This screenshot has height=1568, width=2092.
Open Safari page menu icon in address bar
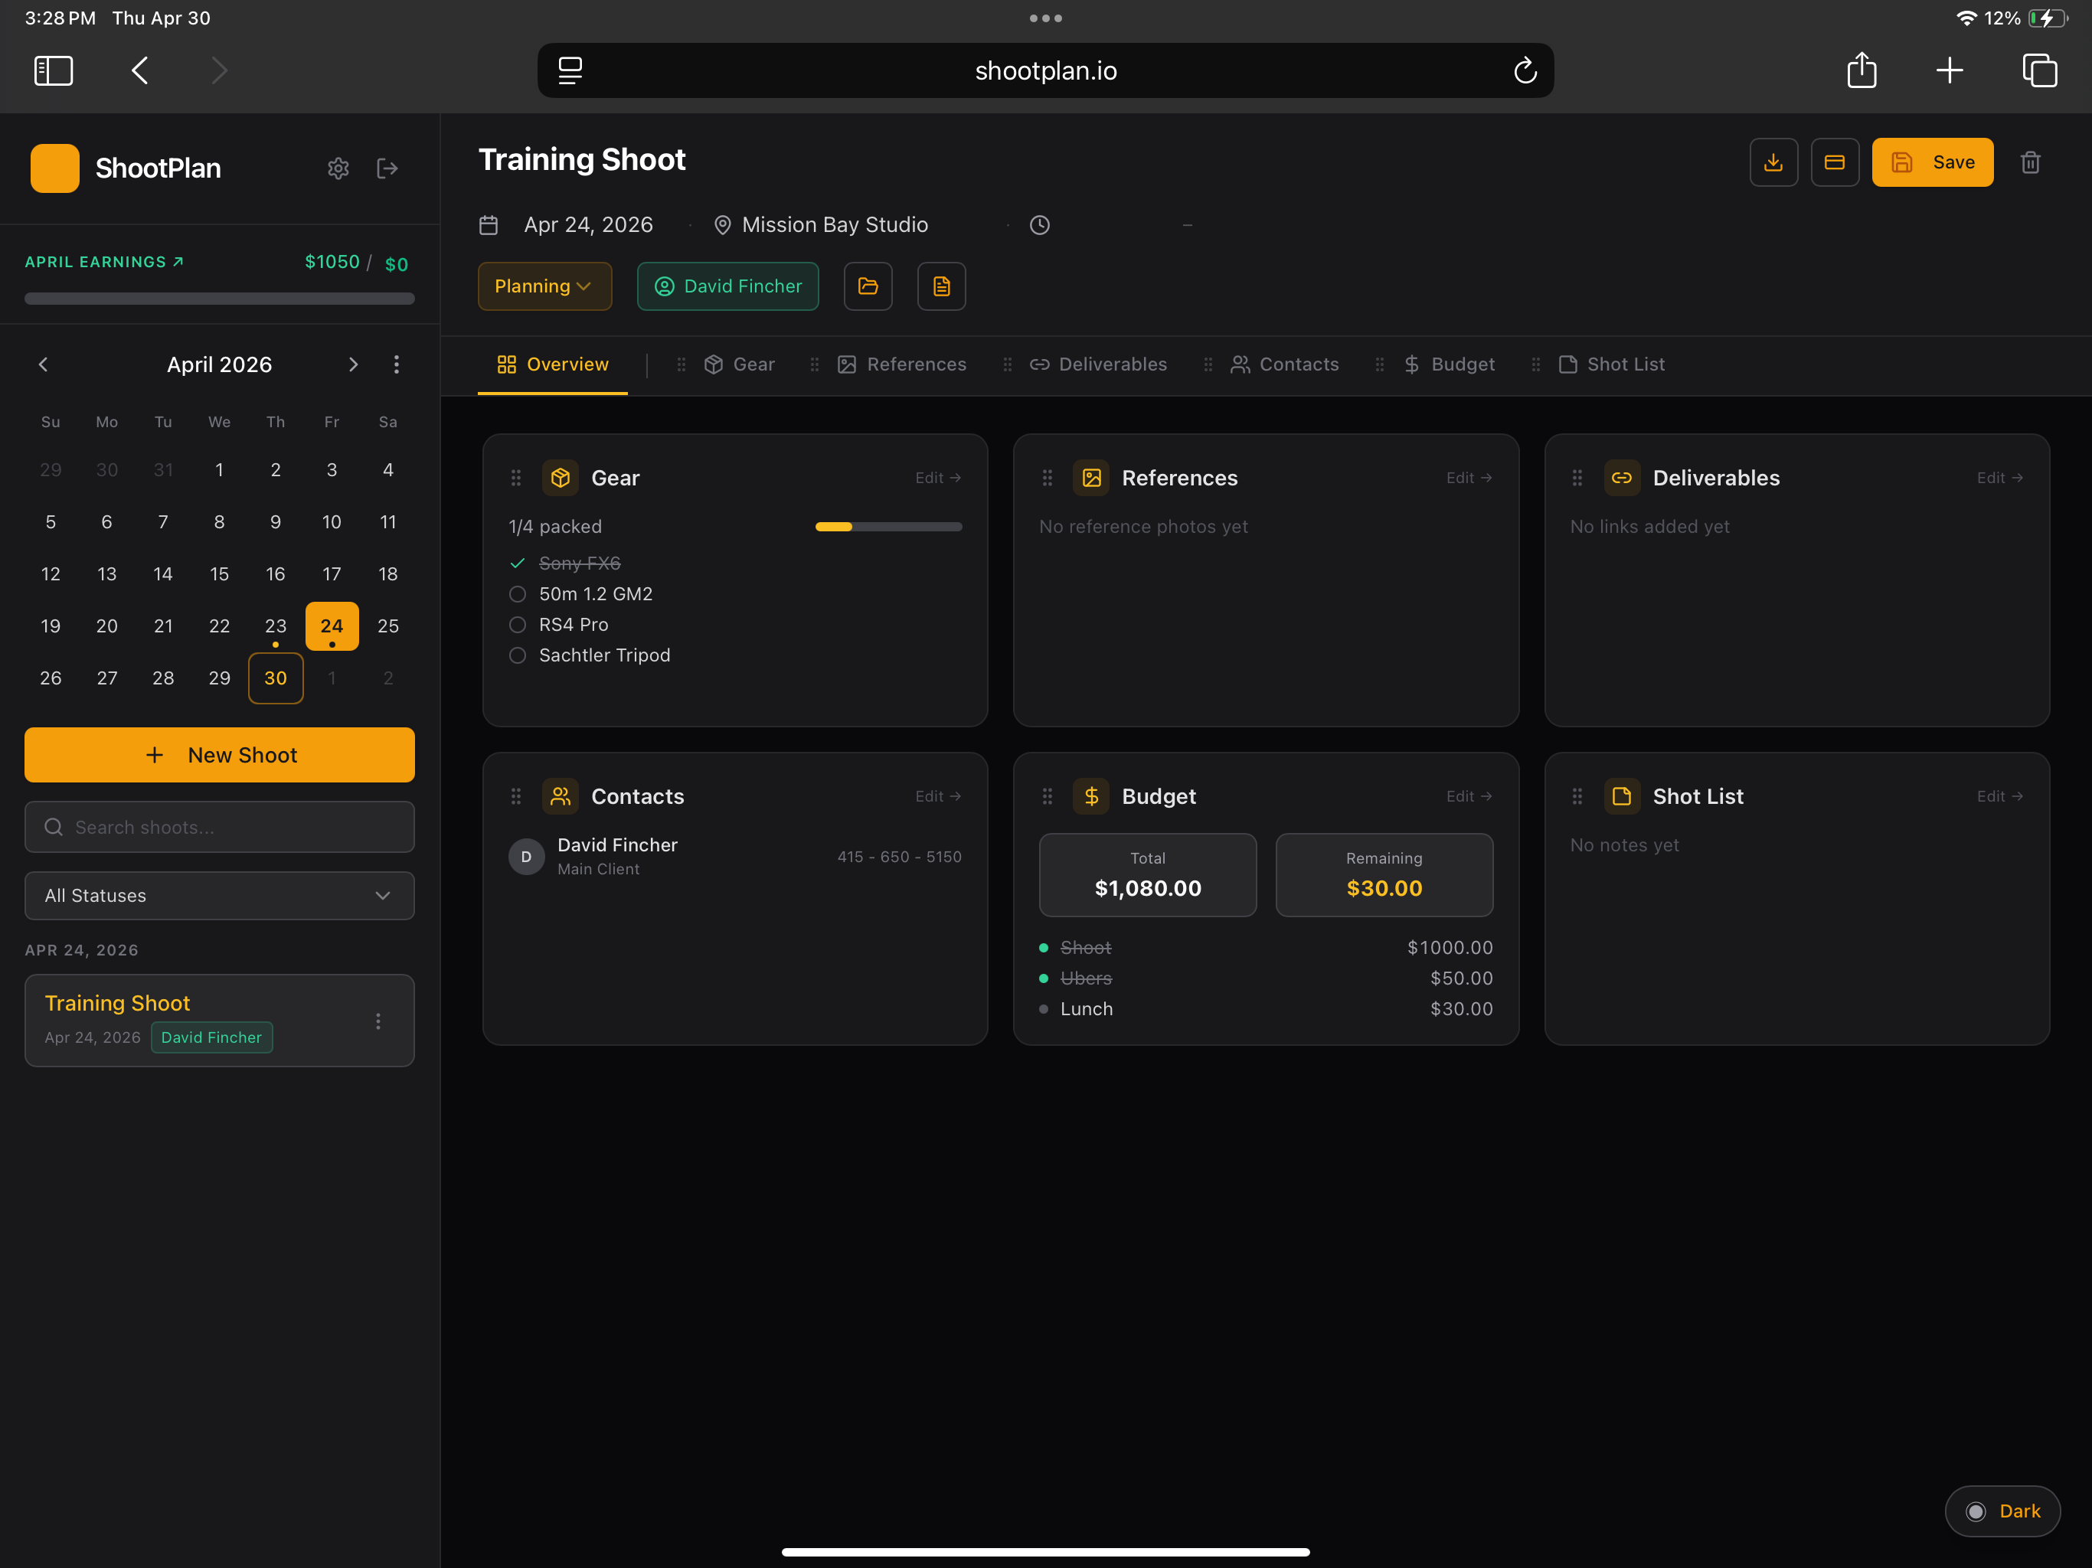[570, 70]
